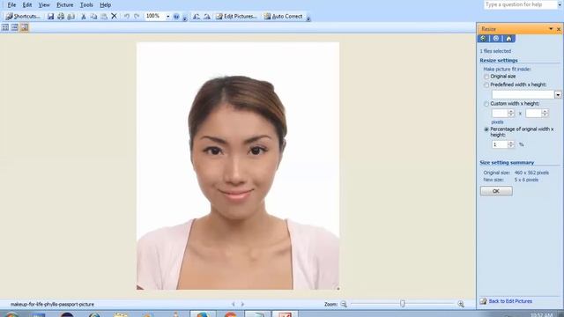Click the zoom in magnifier icon

pos(460,304)
